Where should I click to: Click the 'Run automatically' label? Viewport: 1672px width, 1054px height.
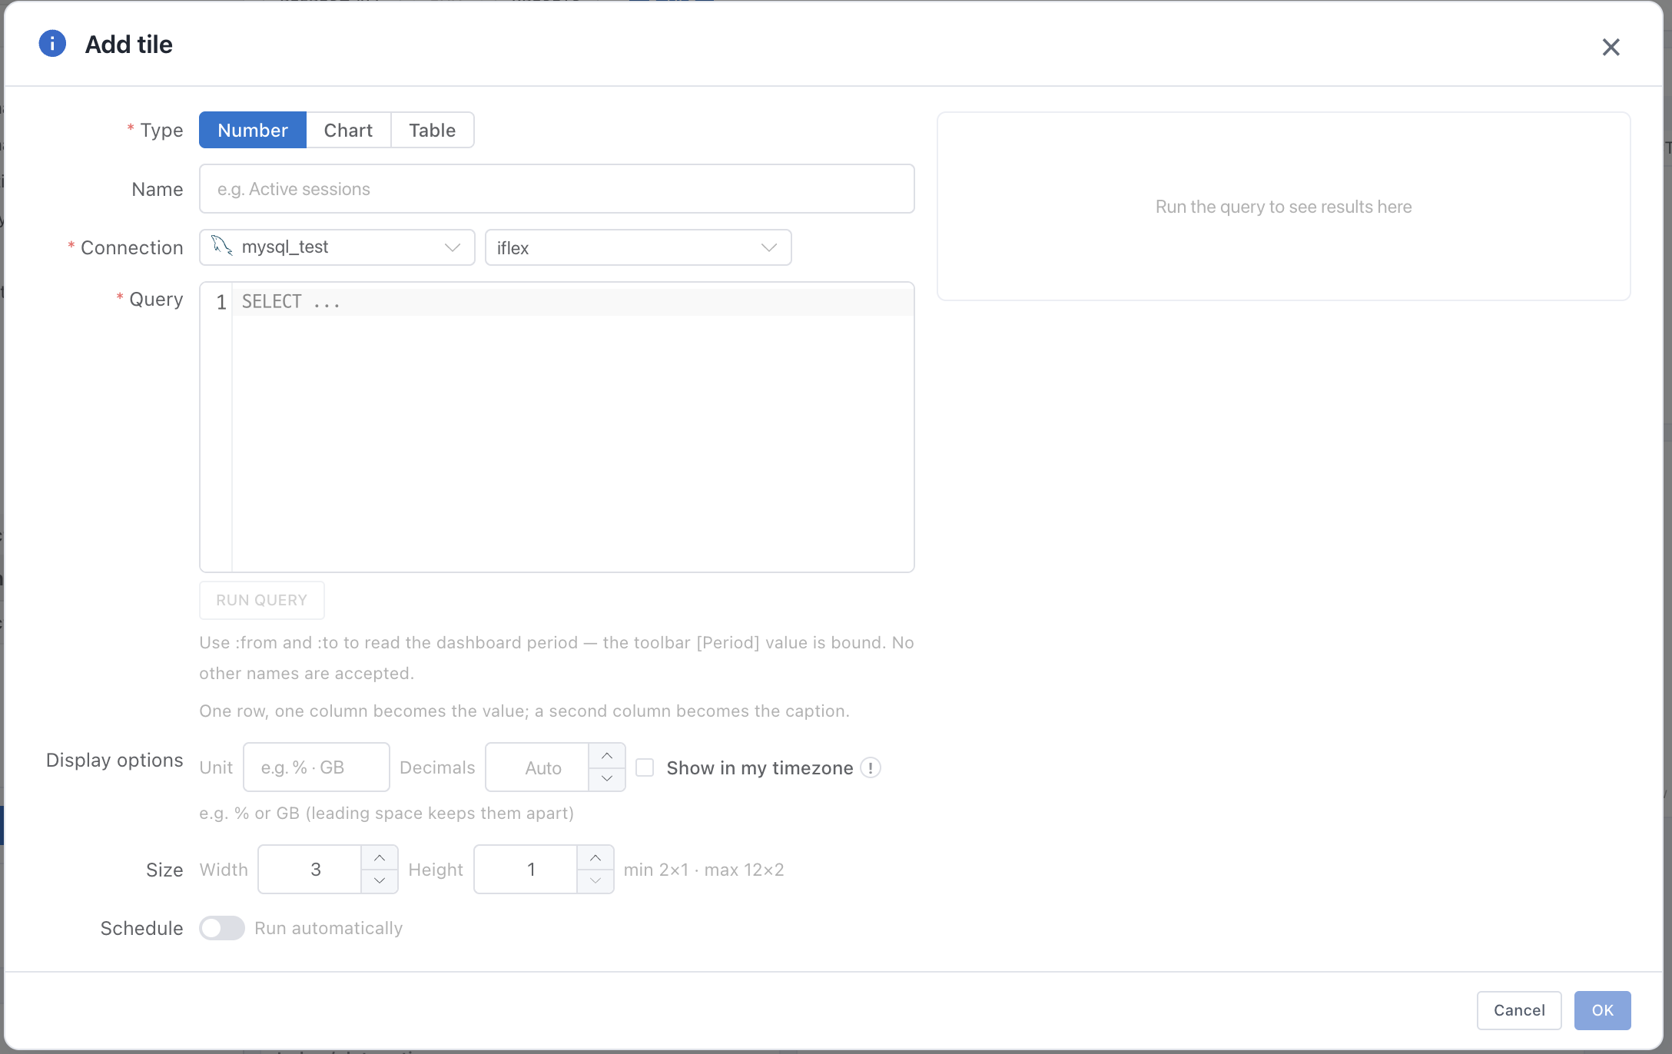tap(328, 928)
